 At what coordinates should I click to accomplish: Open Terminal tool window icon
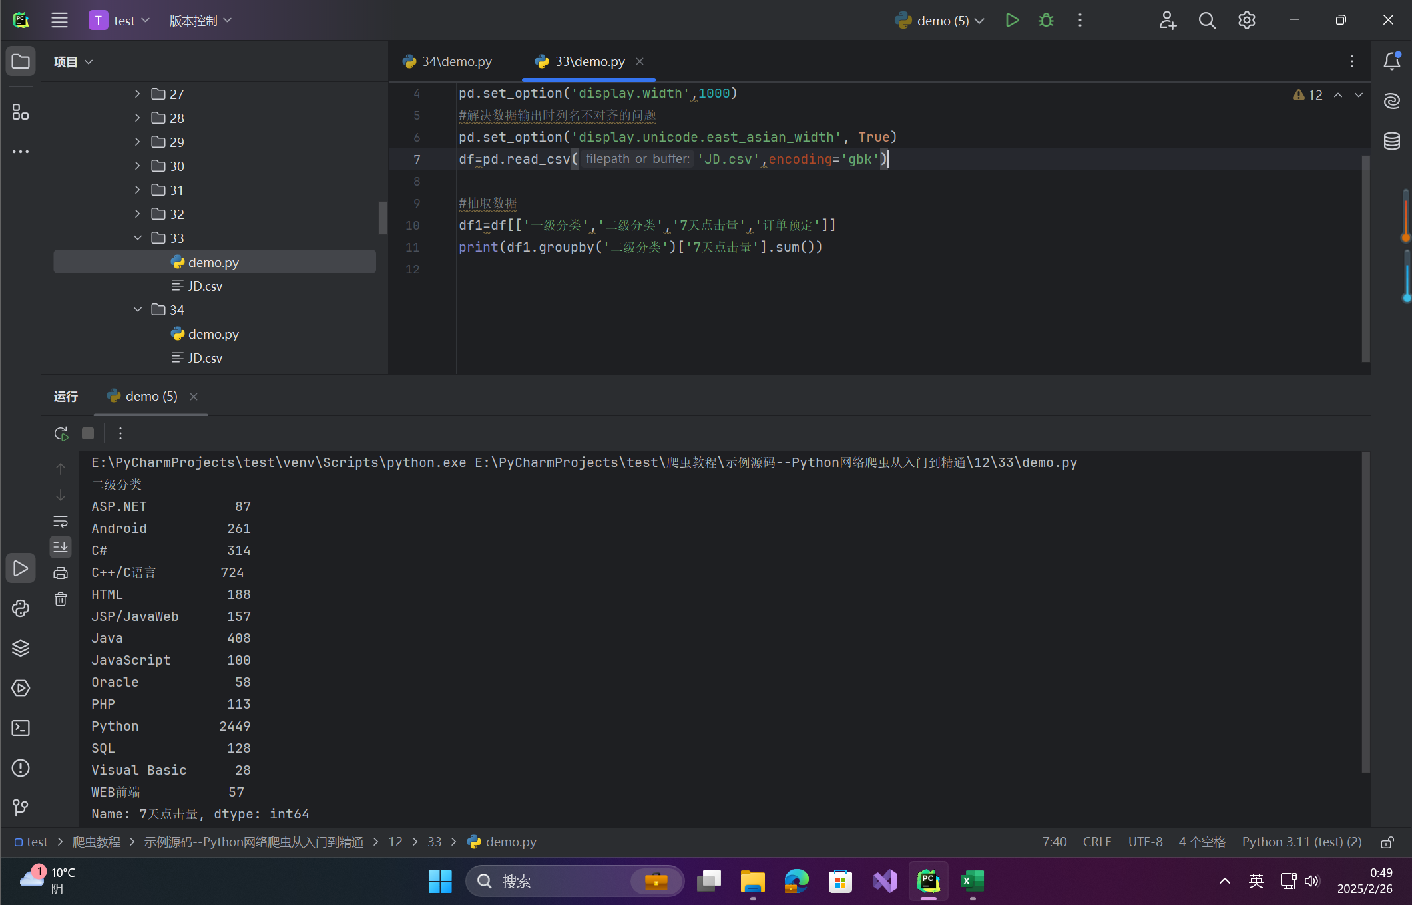coord(21,728)
